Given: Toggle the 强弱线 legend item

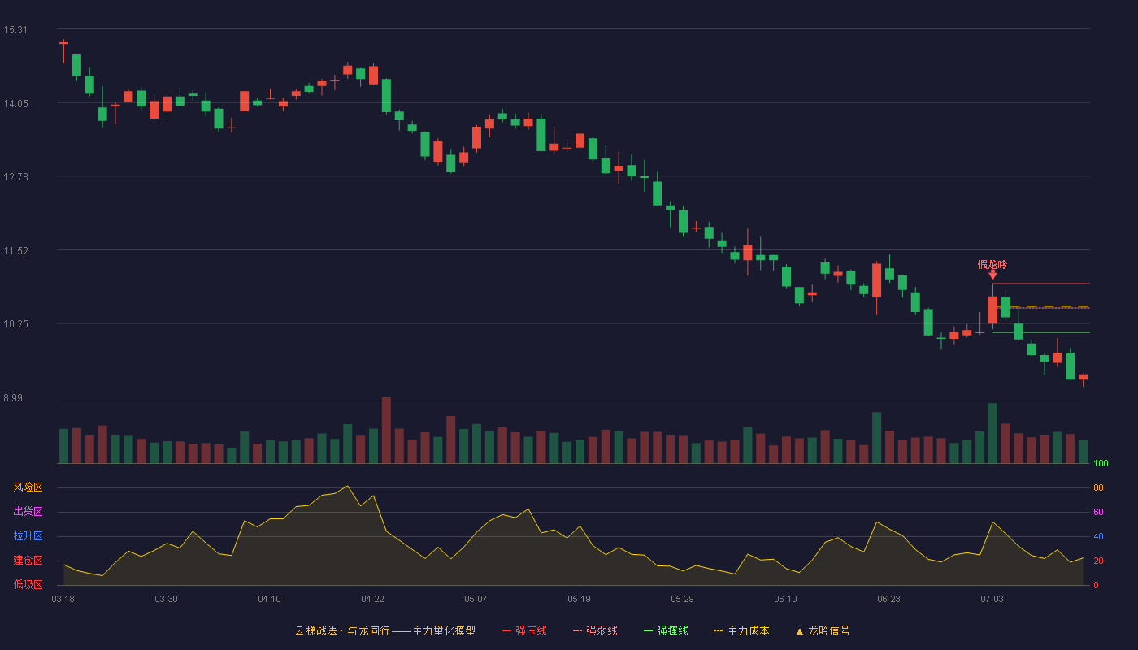Looking at the screenshot, I should click(x=595, y=630).
